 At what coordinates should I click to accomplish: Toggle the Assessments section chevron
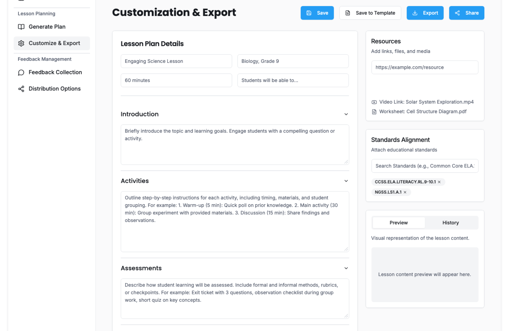tap(346, 268)
